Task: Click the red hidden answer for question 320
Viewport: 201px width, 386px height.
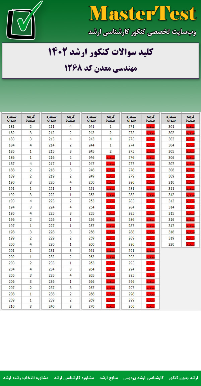Action: point(190,244)
